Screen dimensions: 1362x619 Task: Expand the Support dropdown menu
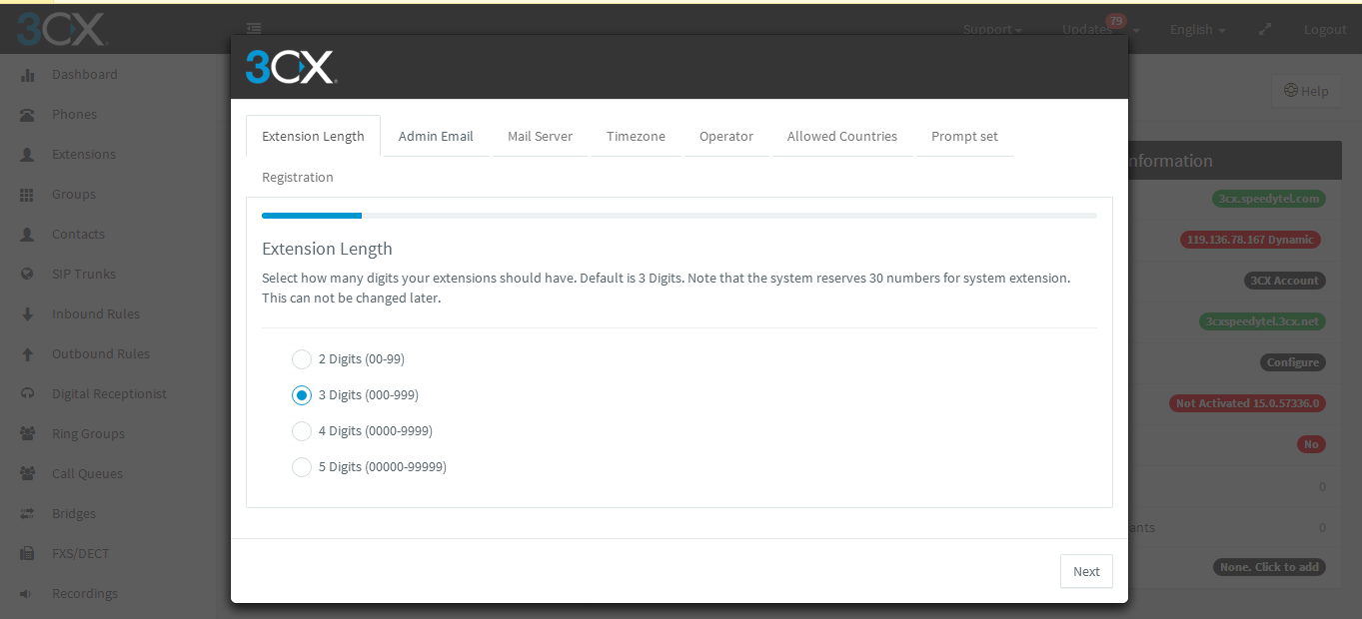tap(992, 30)
